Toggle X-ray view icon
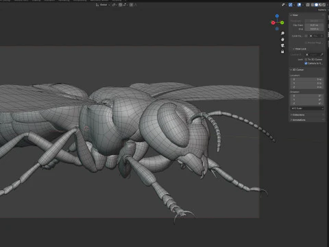Screen dimensions: 329x247 tap(308, 5)
